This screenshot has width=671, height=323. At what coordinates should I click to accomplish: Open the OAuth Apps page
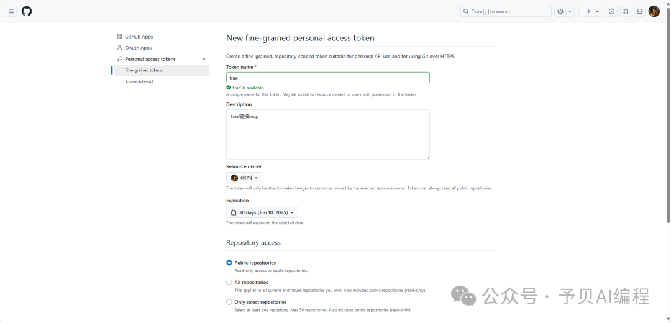coord(138,48)
